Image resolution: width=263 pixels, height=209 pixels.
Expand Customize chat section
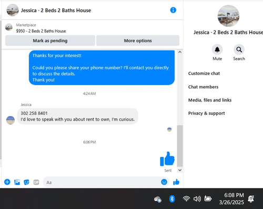pyautogui.click(x=204, y=74)
